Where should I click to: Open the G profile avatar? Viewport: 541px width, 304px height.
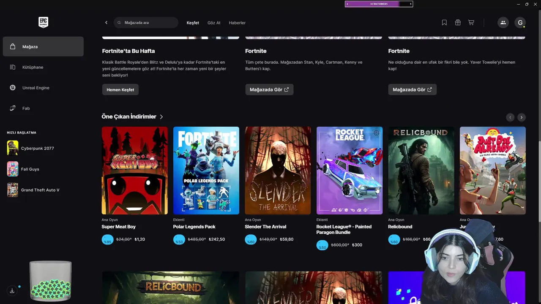pos(520,22)
